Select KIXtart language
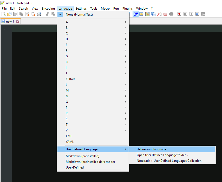This screenshot has width=222, height=182. (x=93, y=79)
